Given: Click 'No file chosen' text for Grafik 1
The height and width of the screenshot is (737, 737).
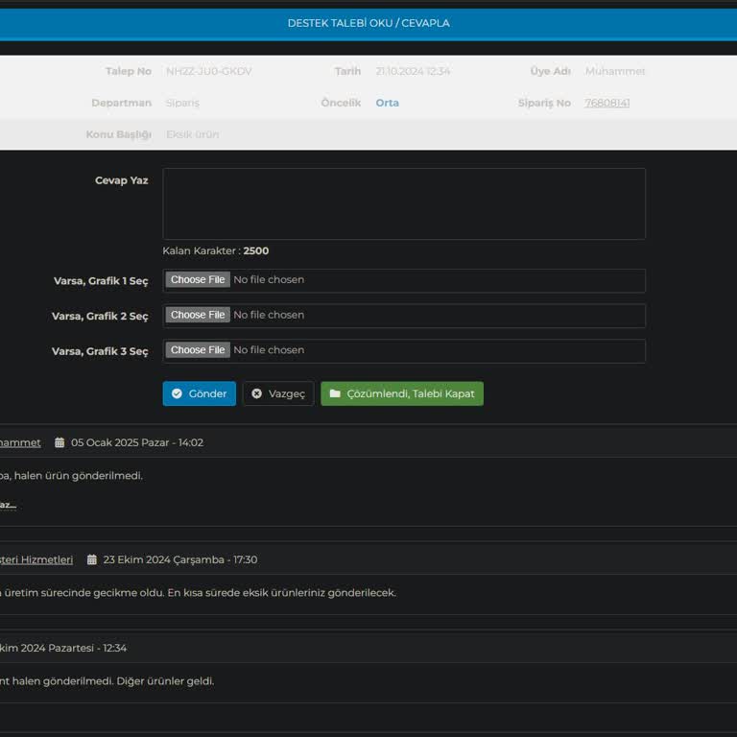Looking at the screenshot, I should 269,280.
